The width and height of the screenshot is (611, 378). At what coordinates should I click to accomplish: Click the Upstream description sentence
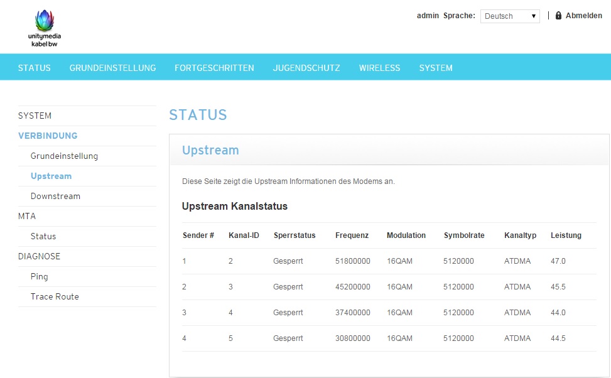pyautogui.click(x=288, y=181)
